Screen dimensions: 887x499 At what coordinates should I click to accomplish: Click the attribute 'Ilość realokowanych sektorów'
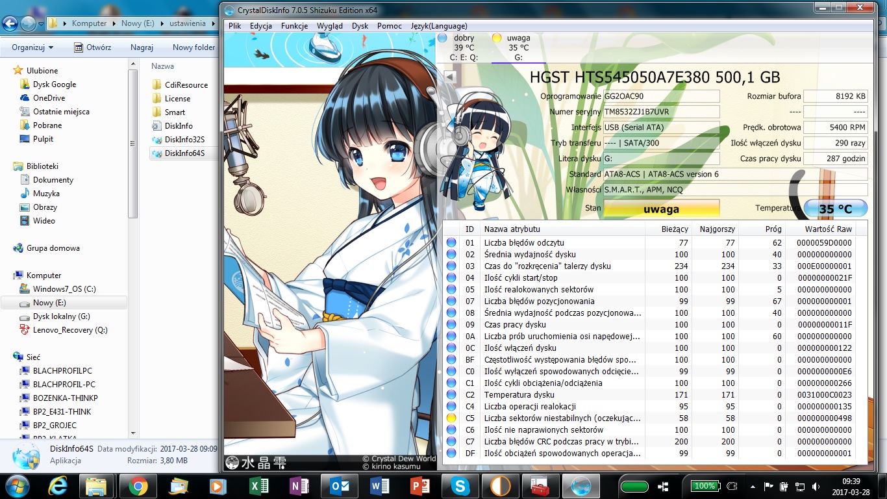539,289
